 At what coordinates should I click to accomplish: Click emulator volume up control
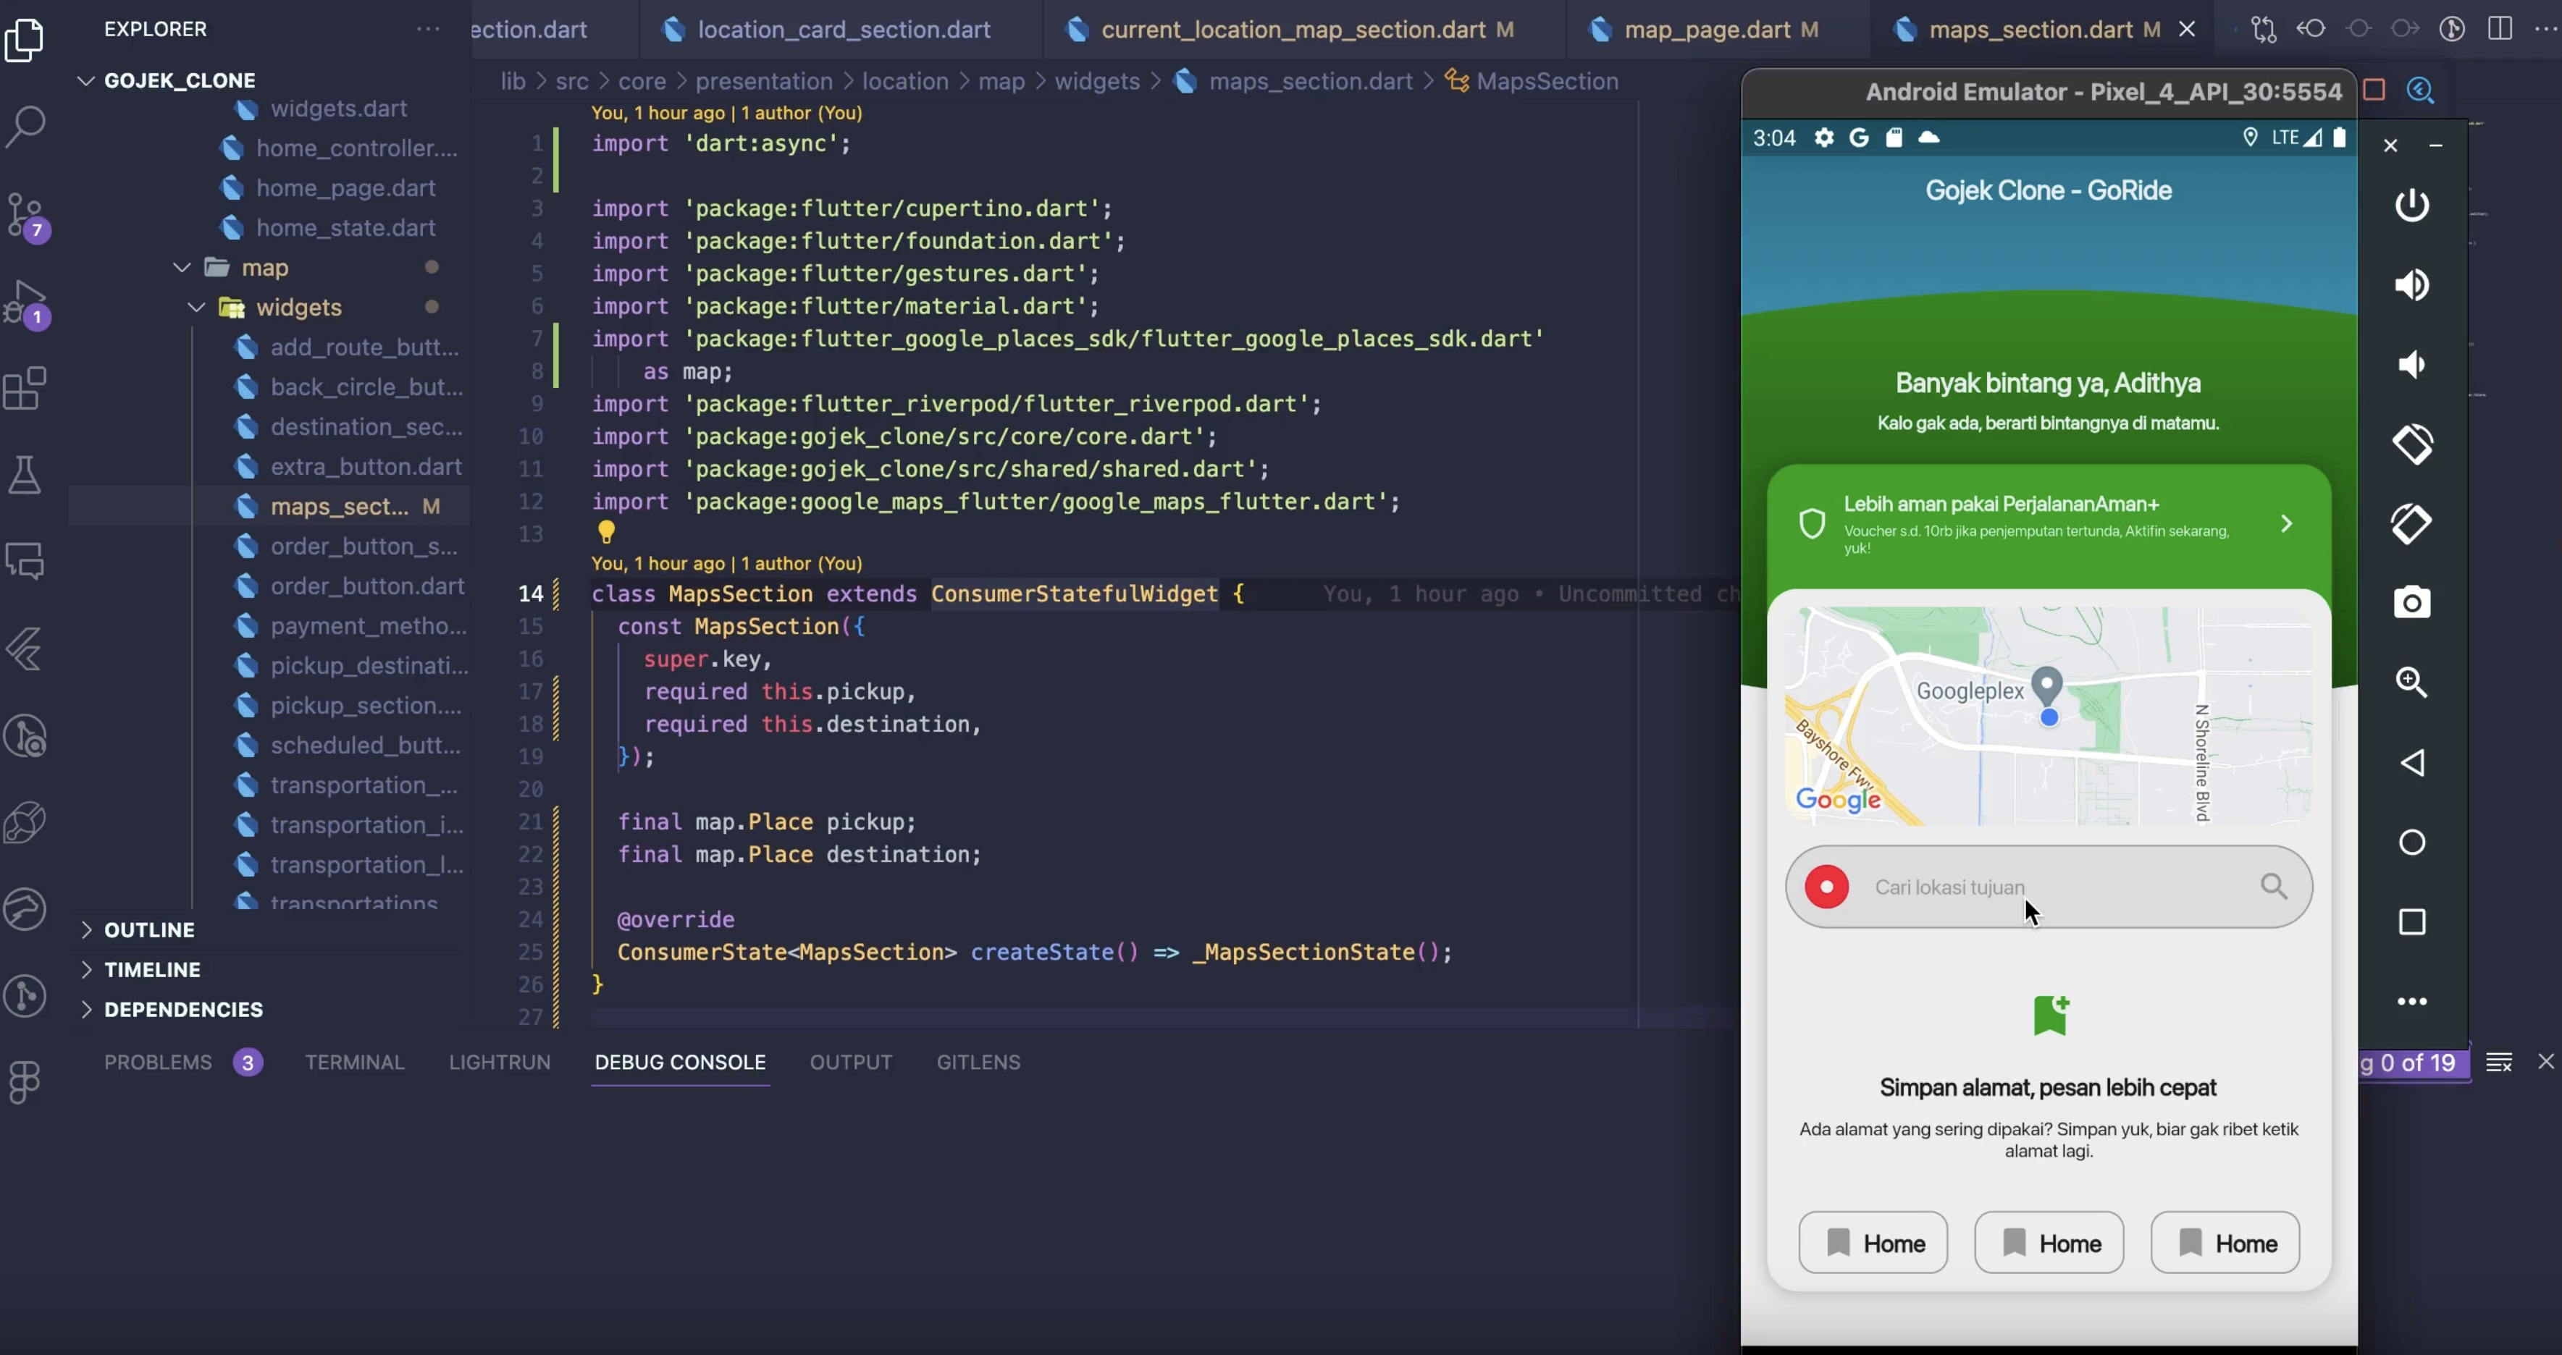2412,285
